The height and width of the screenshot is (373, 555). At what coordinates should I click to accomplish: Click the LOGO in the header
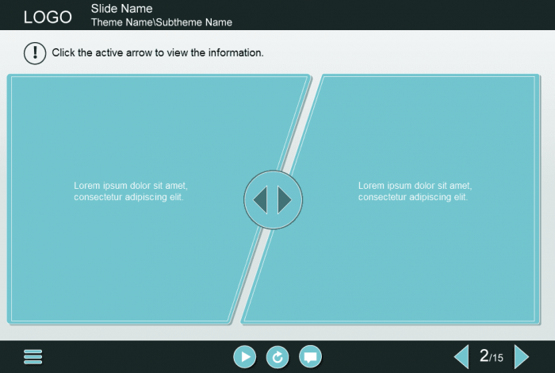click(48, 17)
